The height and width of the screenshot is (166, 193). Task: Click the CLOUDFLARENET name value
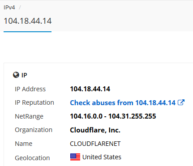[95, 144]
